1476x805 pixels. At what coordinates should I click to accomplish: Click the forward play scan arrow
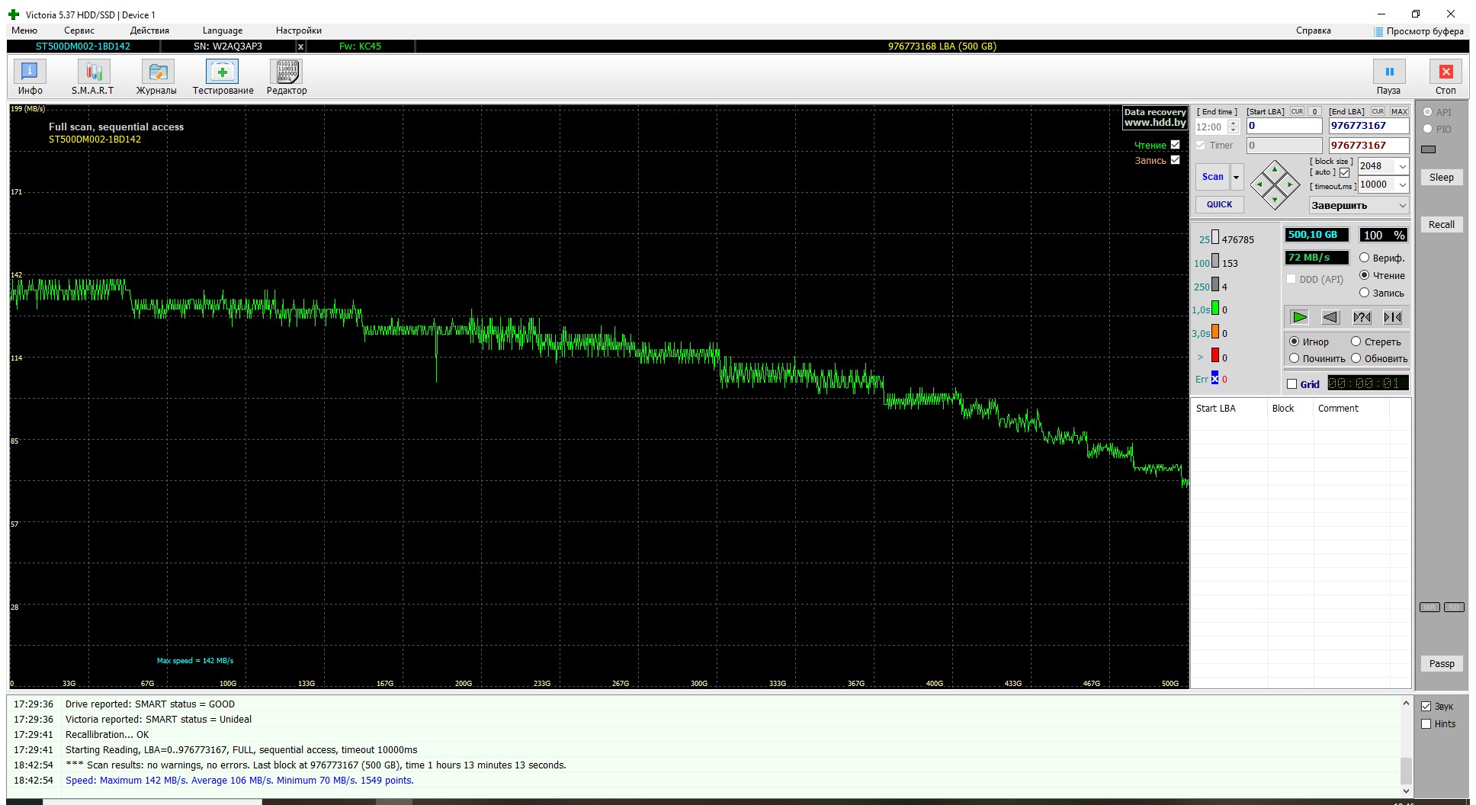click(1300, 317)
